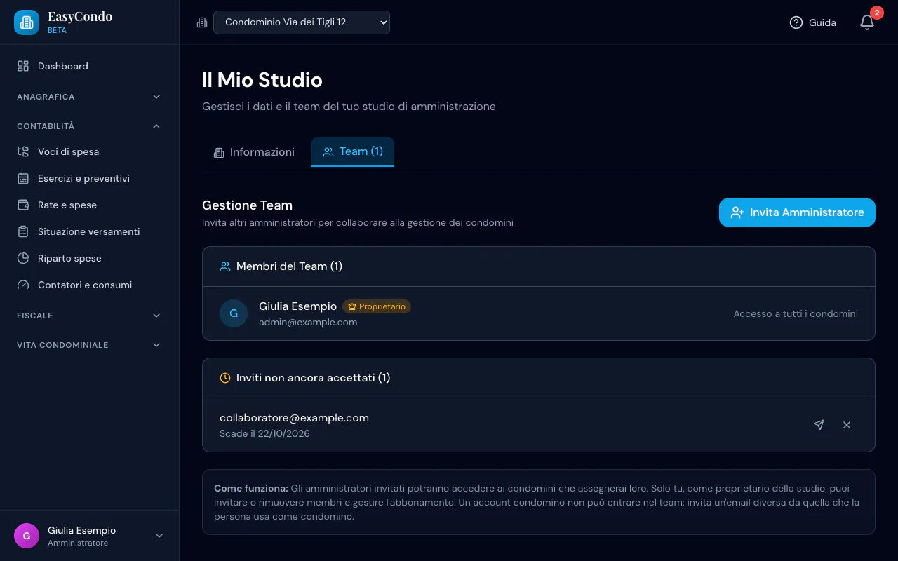The height and width of the screenshot is (561, 898).
Task: Click the Guida question mark icon
Action: [796, 22]
